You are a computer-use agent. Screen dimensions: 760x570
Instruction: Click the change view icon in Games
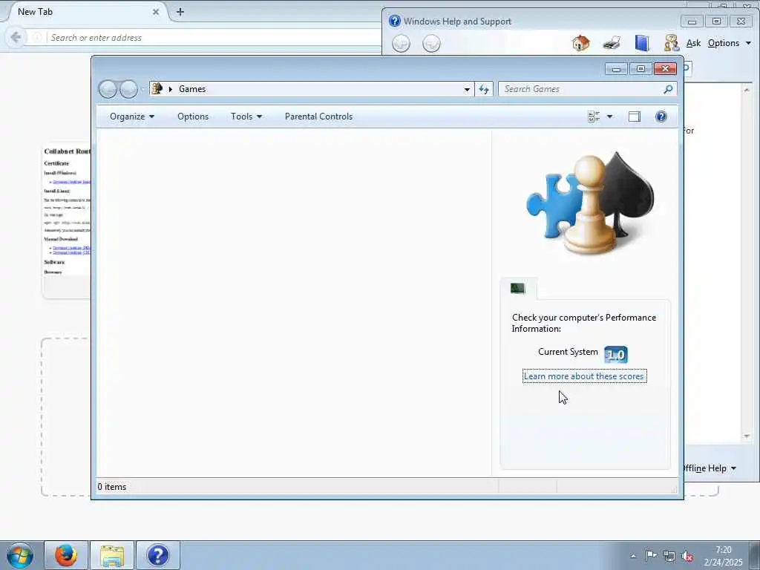[594, 117]
